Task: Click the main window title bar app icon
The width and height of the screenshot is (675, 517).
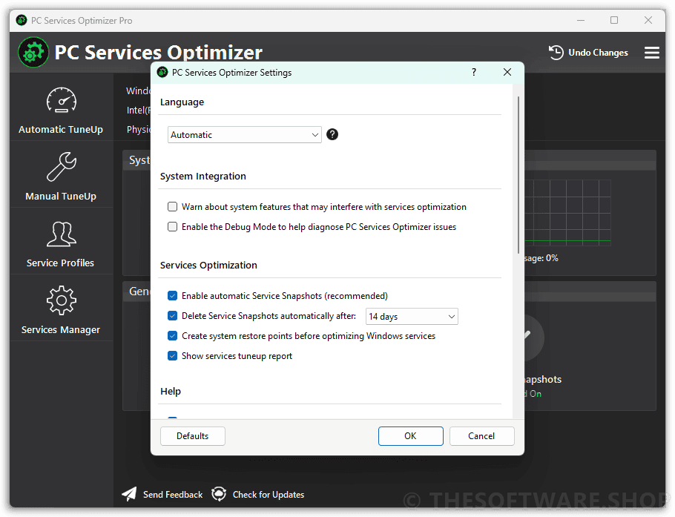Action: pos(21,20)
